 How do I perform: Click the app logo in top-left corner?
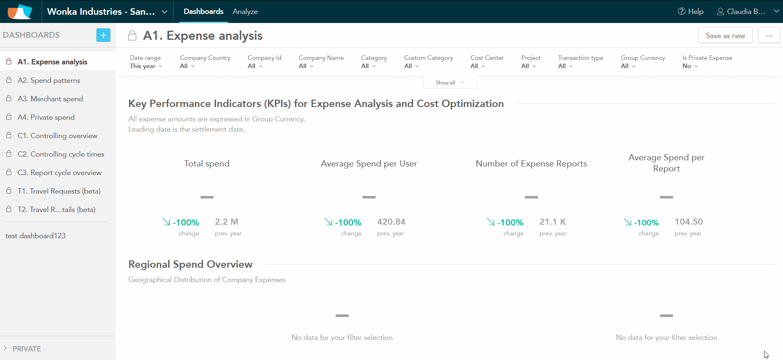tap(20, 11)
